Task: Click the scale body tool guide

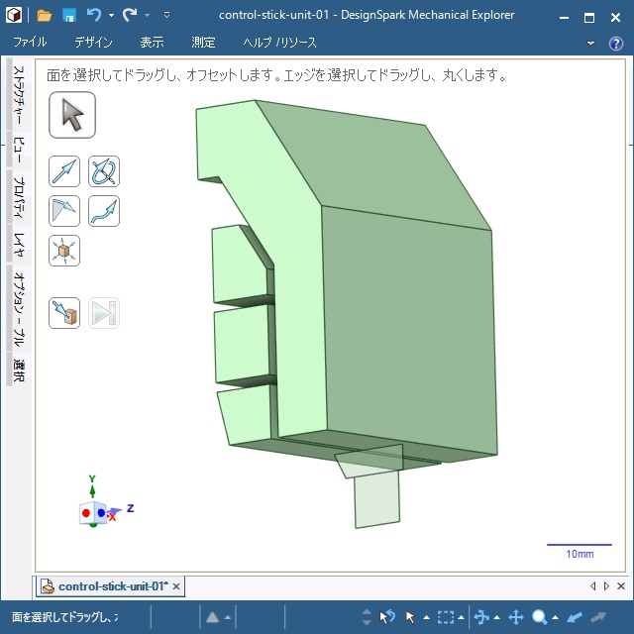Action: coord(64,251)
